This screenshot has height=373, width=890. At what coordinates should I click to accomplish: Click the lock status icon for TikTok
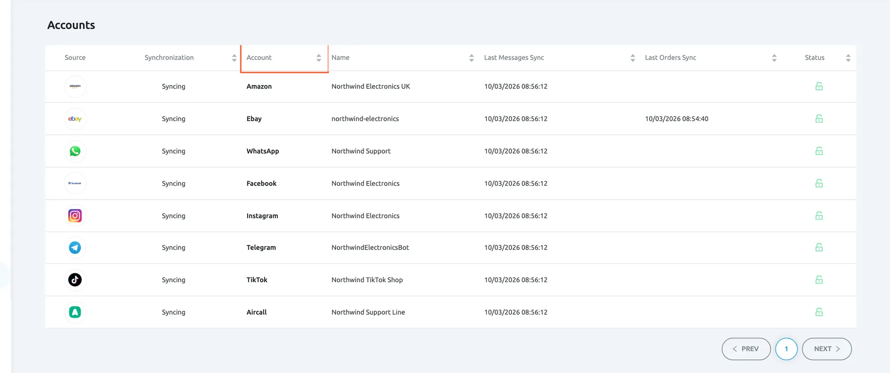[x=819, y=280]
